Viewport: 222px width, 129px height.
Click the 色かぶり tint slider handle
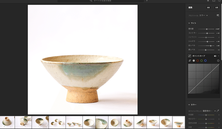206,119
